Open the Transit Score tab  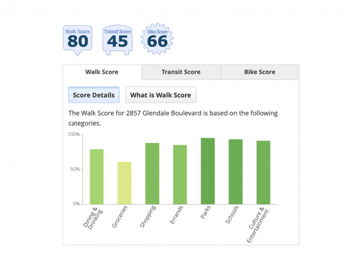click(x=181, y=72)
